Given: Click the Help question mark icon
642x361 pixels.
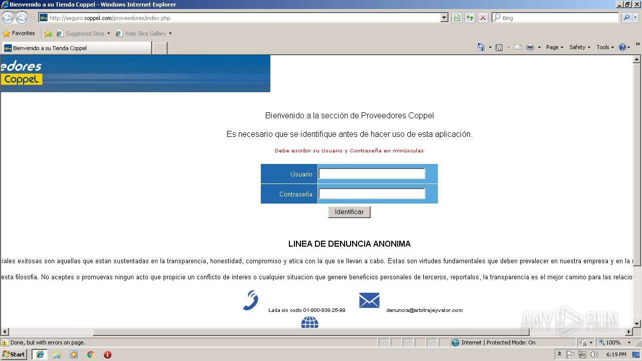Looking at the screenshot, I should 622,47.
